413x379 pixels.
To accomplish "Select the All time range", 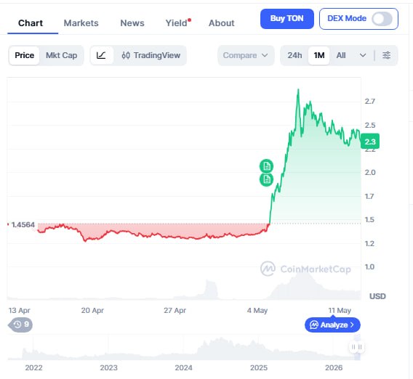I will click(x=341, y=55).
